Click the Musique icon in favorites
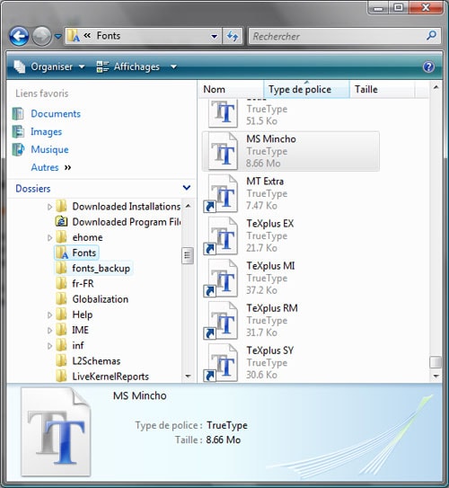The height and width of the screenshot is (488, 449). (x=18, y=149)
